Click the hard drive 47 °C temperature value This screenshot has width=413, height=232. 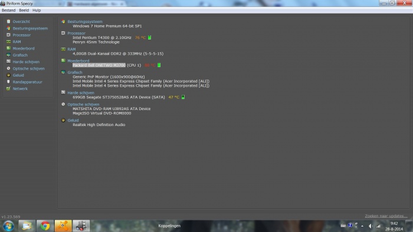pos(173,97)
